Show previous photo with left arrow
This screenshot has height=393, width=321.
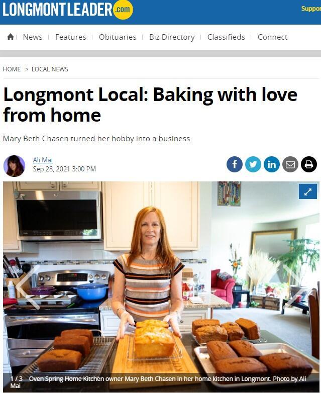[x=28, y=287]
